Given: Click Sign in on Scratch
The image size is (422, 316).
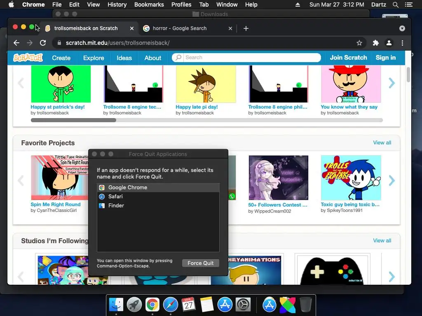Looking at the screenshot, I should (386, 58).
